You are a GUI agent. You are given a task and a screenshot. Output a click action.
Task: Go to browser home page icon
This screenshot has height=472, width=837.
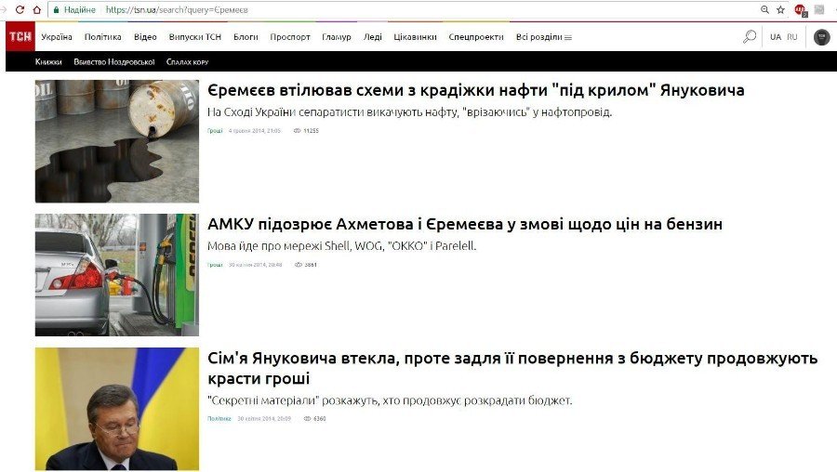pos(36,9)
